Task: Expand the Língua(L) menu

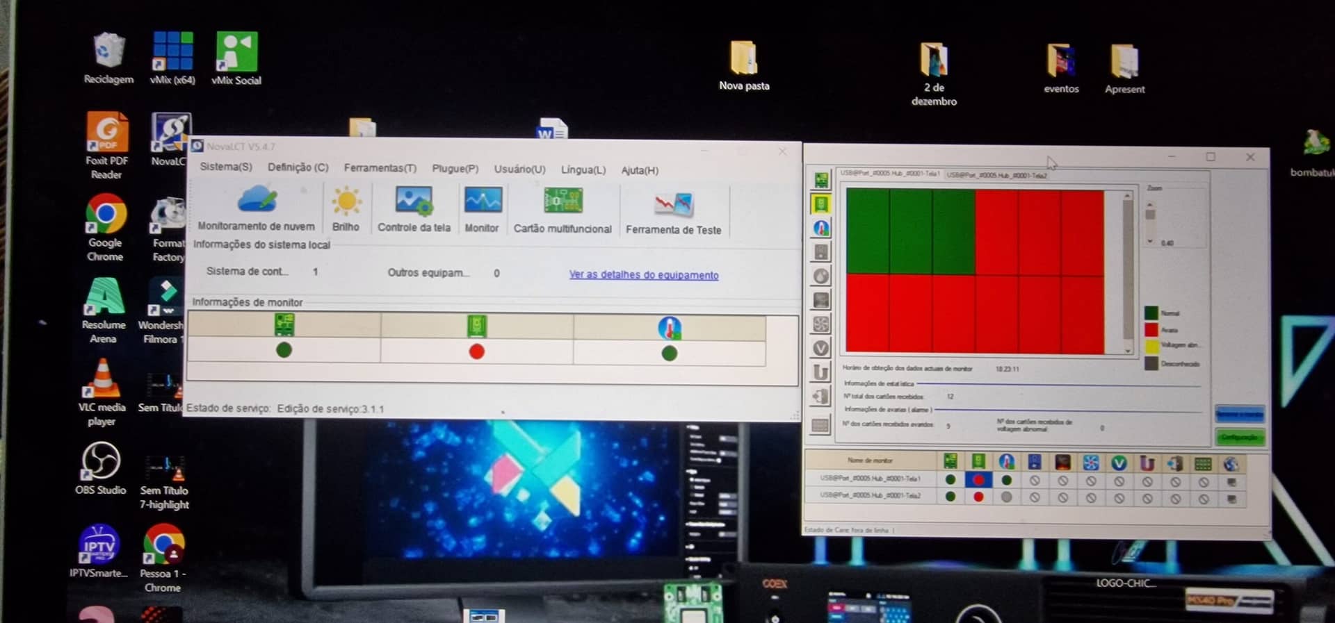Action: [583, 169]
